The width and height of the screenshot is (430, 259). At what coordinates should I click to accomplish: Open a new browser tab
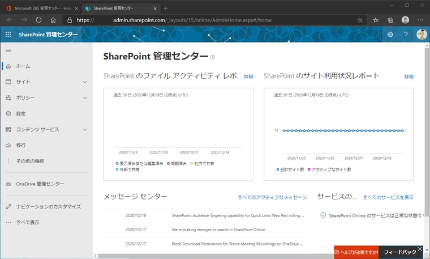pos(166,9)
